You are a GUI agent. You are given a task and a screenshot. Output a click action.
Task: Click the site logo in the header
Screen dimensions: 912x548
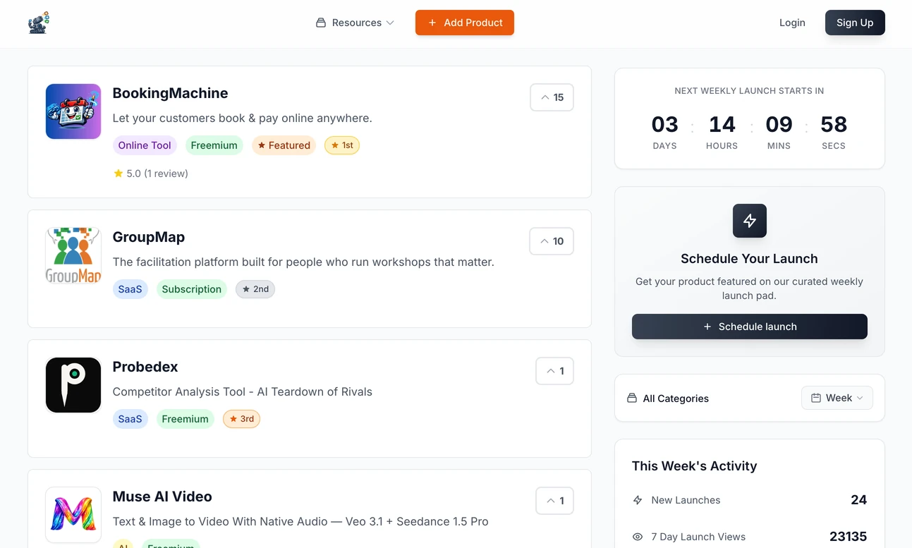point(39,23)
